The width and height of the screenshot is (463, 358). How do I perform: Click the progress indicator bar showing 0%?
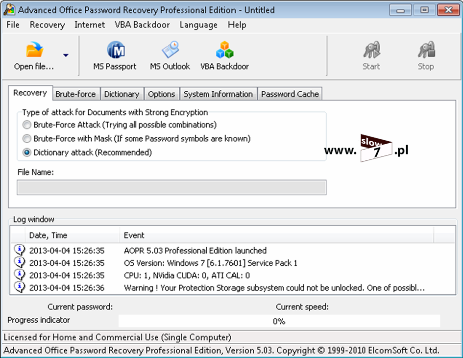[279, 321]
